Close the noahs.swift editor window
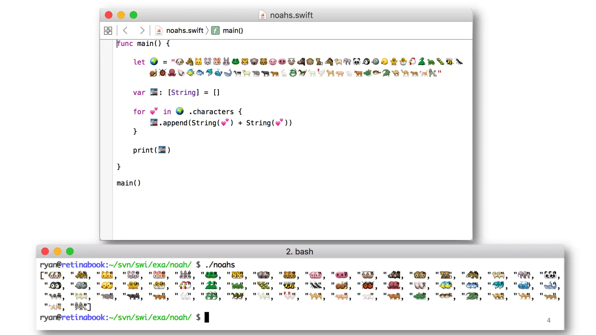This screenshot has height=335, width=596. pyautogui.click(x=109, y=15)
